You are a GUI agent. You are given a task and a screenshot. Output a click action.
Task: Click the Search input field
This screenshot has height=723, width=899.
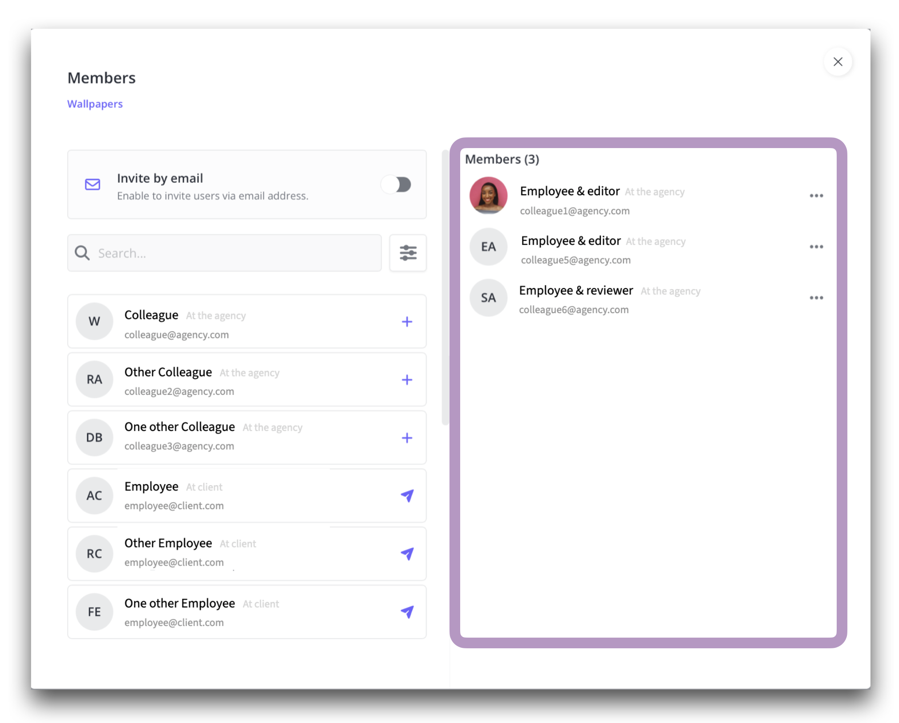click(x=231, y=253)
